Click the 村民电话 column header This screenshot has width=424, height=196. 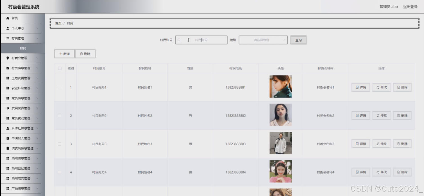click(x=235, y=68)
